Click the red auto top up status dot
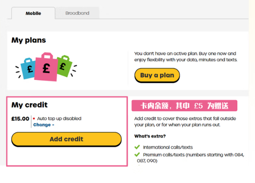Viewport: 255px width, 183px height. (x=34, y=118)
